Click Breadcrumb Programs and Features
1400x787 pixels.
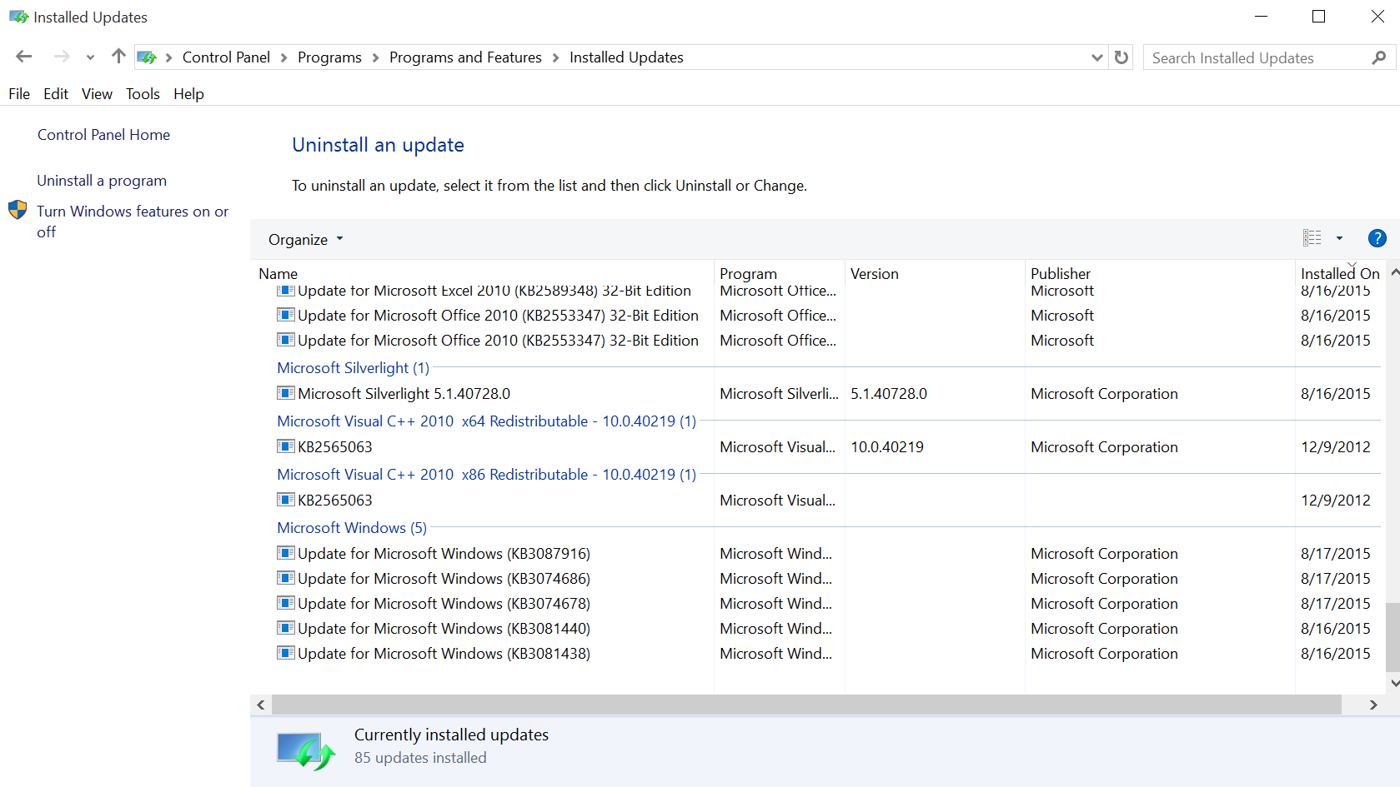tap(465, 57)
